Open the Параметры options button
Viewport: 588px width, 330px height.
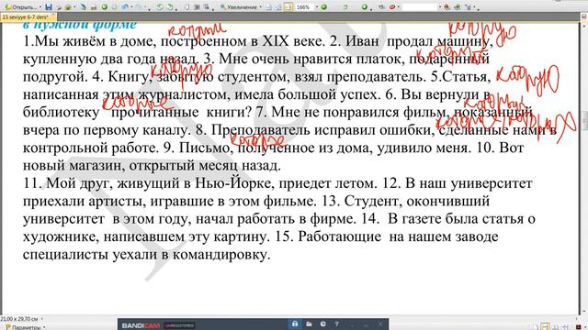pos(23,327)
